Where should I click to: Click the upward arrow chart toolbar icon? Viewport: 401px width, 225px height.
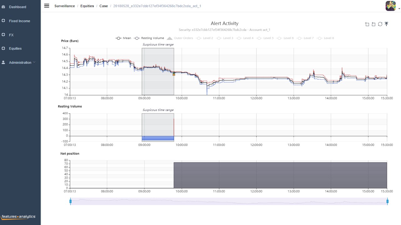click(x=387, y=24)
